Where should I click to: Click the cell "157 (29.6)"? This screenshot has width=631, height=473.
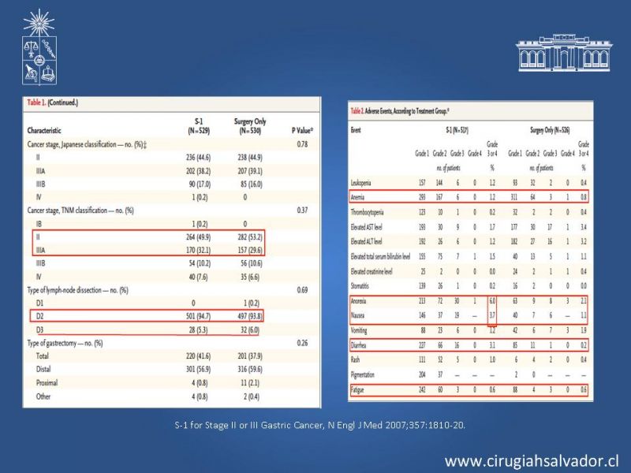click(250, 250)
